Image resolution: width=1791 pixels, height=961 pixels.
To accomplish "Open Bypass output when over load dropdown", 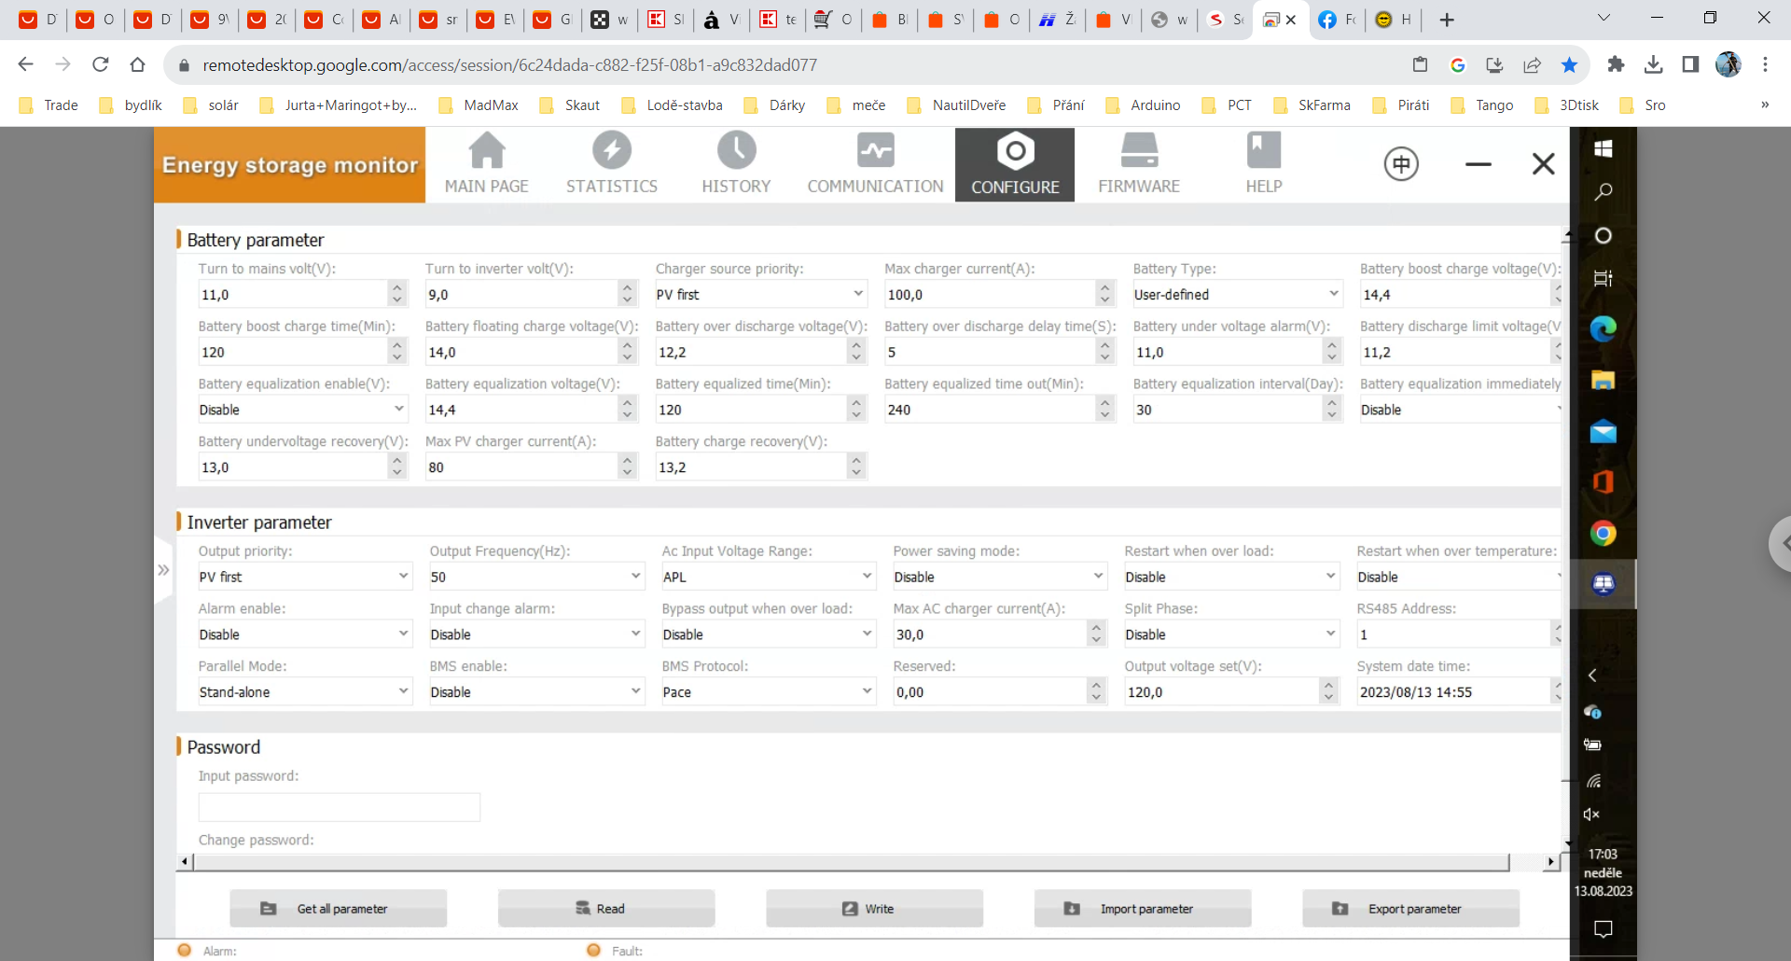I will (x=769, y=634).
